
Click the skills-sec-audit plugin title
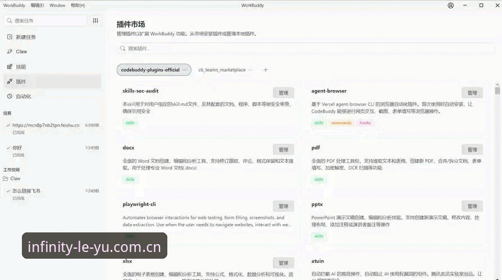point(140,91)
